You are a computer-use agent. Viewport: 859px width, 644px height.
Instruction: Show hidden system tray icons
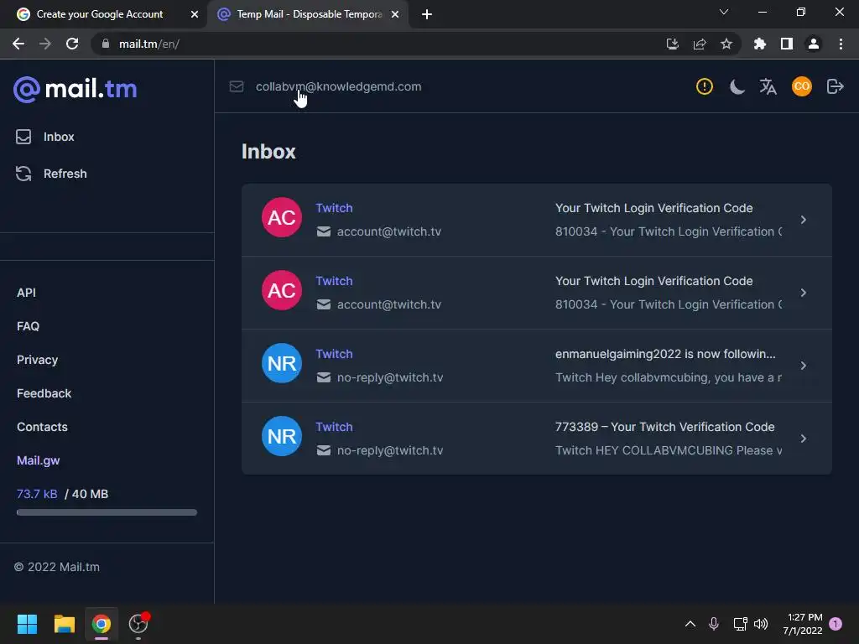tap(690, 624)
